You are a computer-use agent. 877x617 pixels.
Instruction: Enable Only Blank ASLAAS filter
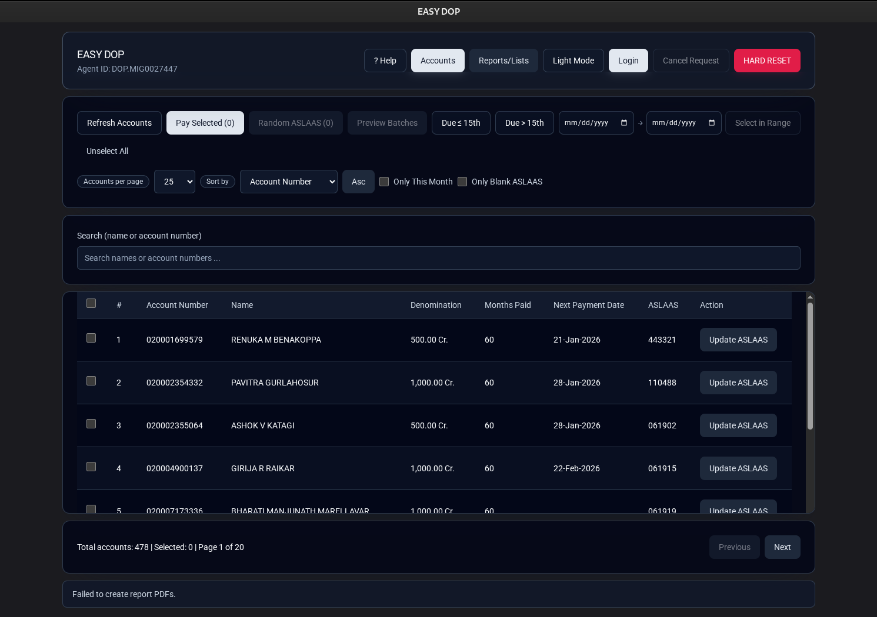pyautogui.click(x=462, y=182)
